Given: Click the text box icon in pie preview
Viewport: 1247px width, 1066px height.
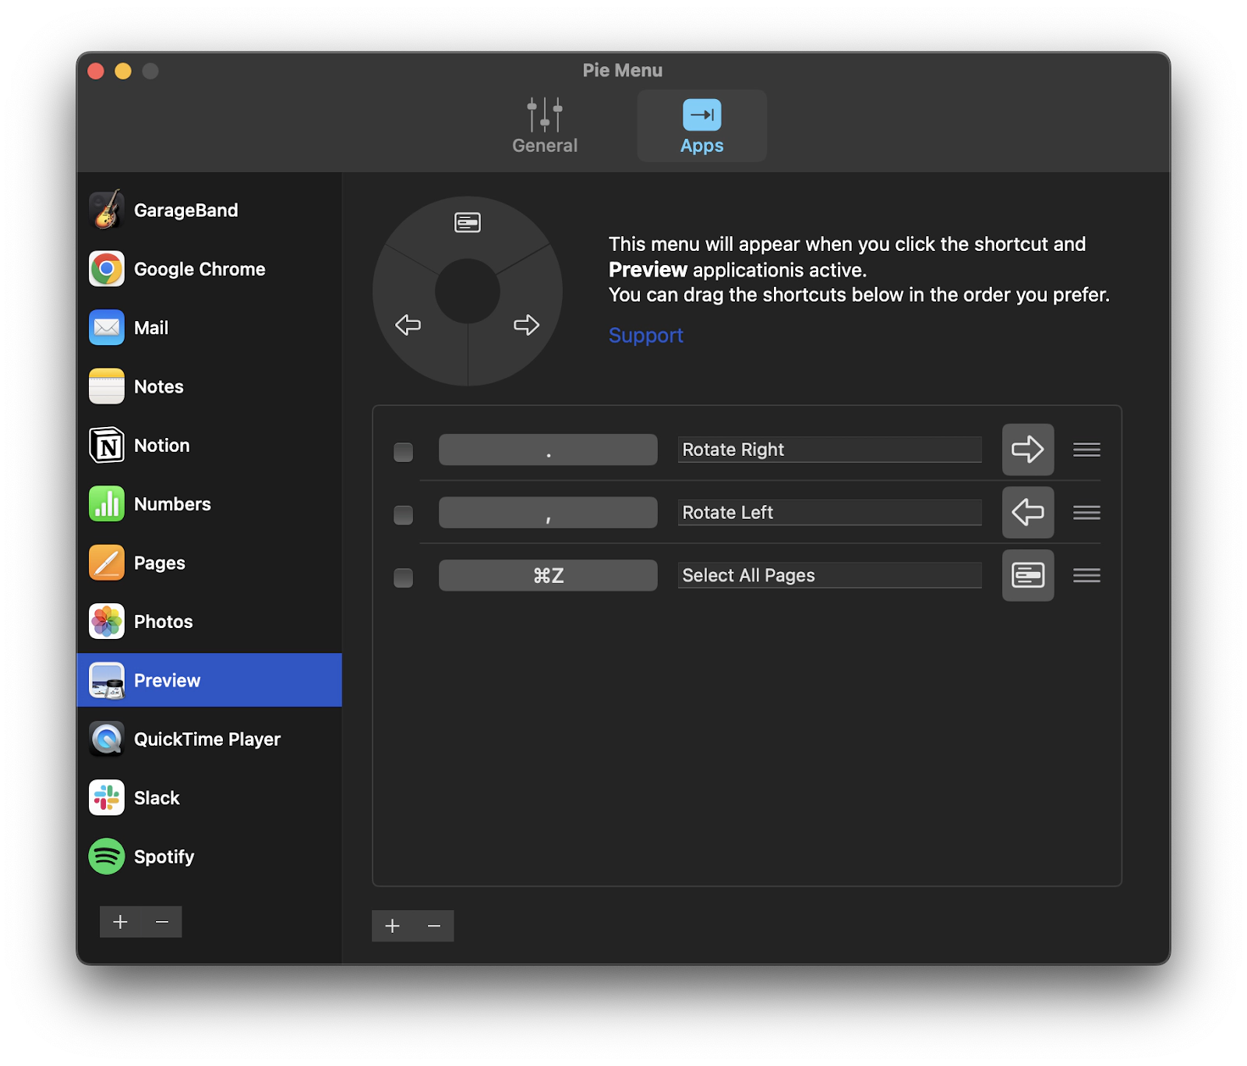Looking at the screenshot, I should tap(468, 223).
